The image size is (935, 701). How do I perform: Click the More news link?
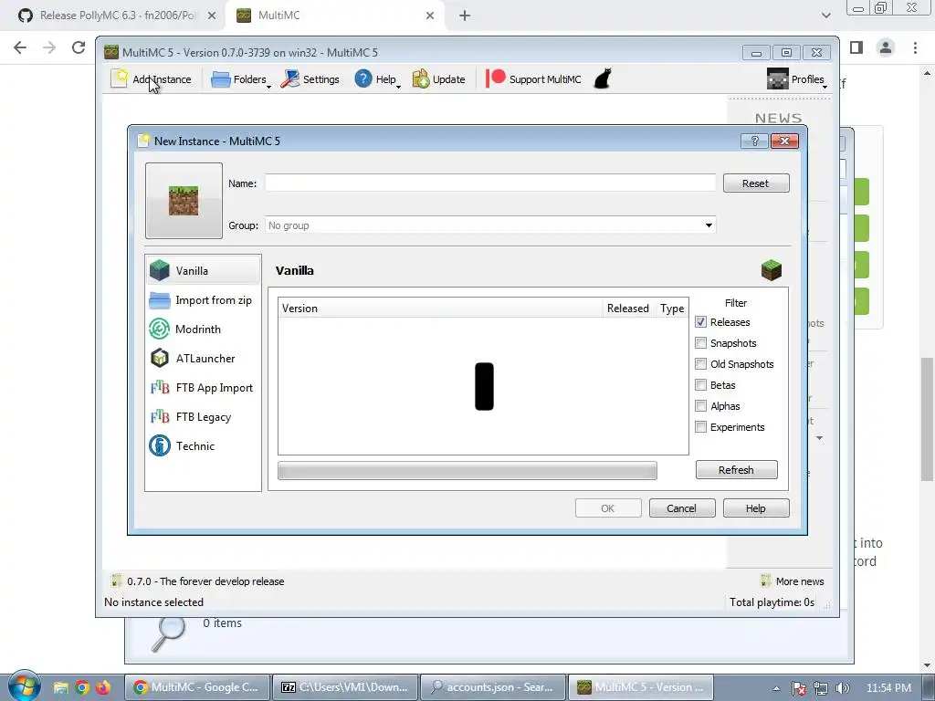[x=793, y=581]
